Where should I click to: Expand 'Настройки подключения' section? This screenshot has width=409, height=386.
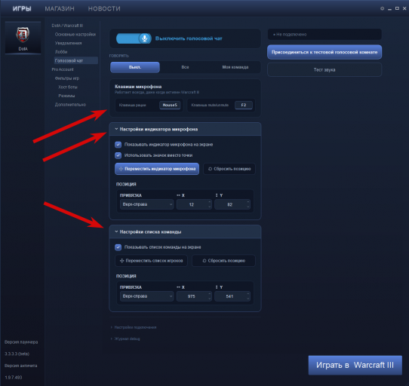pos(134,327)
